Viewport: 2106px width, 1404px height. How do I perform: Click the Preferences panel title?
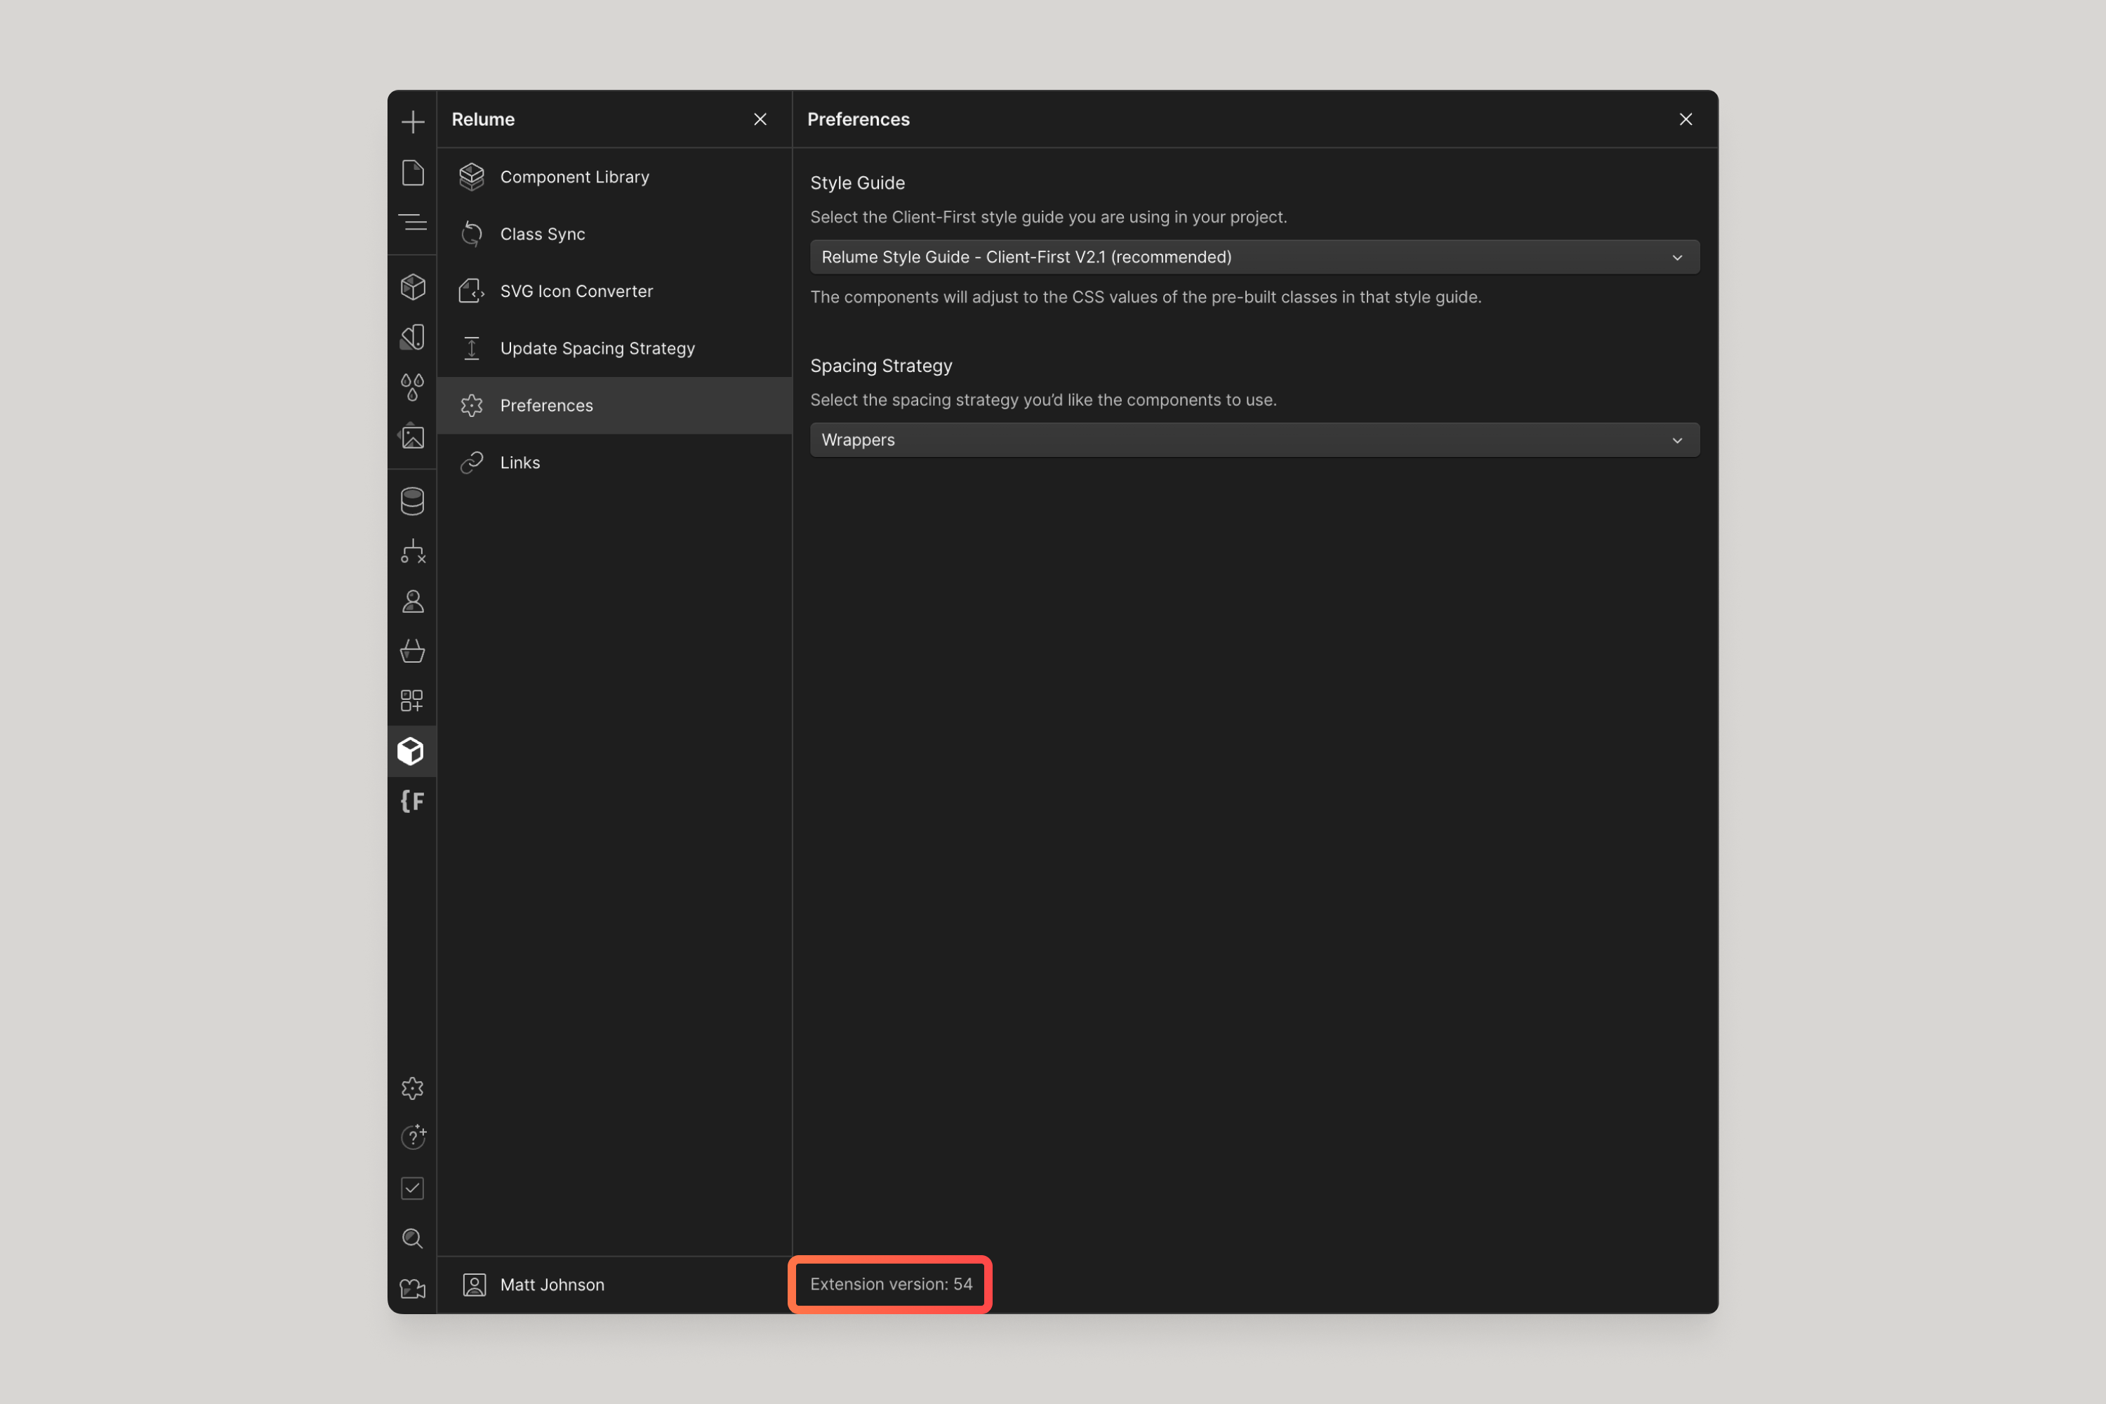[858, 119]
